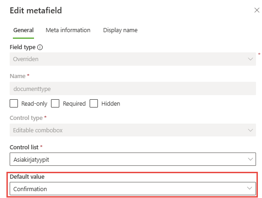Open the Overriden field type combobox
The width and height of the screenshot is (262, 198).
133,59
